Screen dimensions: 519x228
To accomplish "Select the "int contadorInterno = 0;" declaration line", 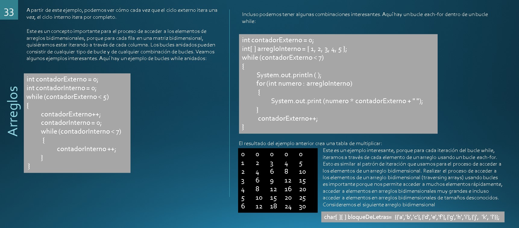I will [x=61, y=88].
